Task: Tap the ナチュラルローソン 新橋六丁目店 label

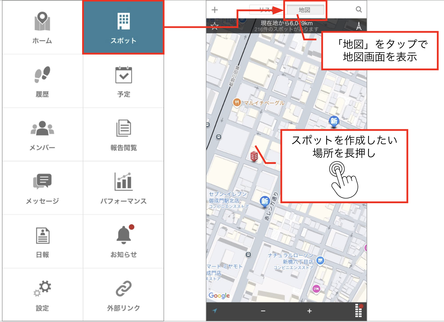Action: point(291,261)
